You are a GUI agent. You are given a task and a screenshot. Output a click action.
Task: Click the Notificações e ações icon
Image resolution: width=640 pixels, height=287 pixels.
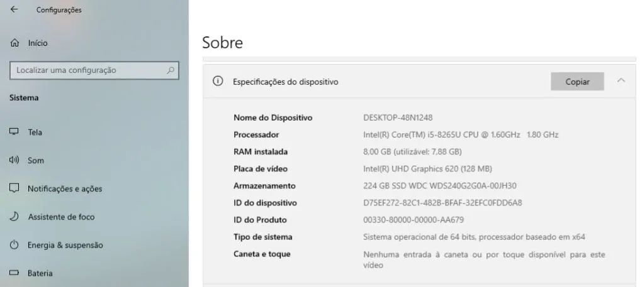[14, 188]
